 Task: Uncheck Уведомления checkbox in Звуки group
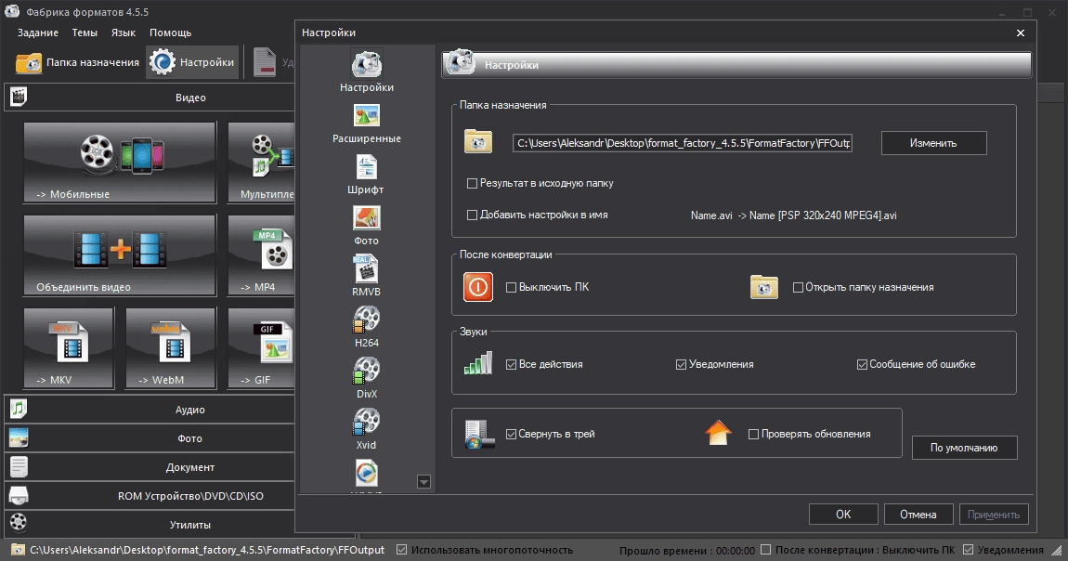[x=681, y=364]
